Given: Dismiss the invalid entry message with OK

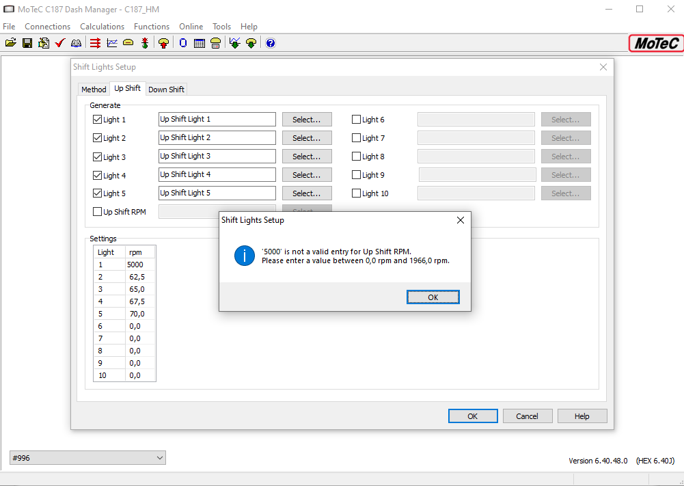Looking at the screenshot, I should (433, 297).
